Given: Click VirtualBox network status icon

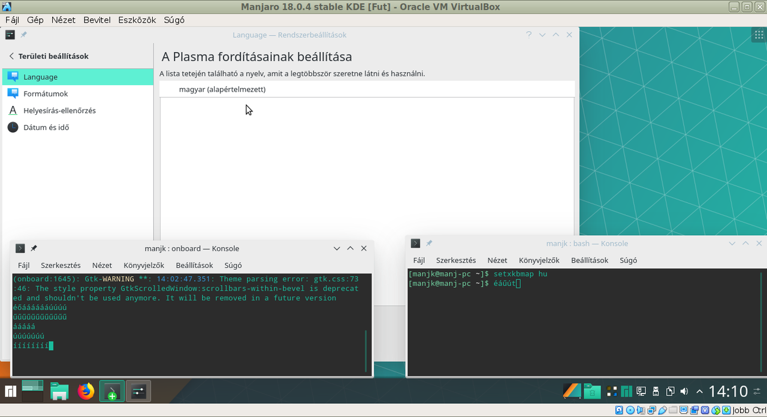Looking at the screenshot, I should 651,410.
